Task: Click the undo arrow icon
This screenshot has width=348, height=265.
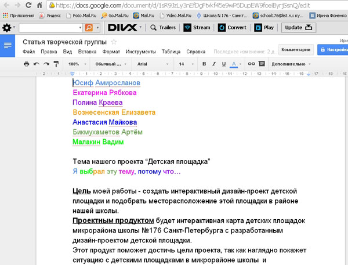Action: pyautogui.click(x=36, y=64)
